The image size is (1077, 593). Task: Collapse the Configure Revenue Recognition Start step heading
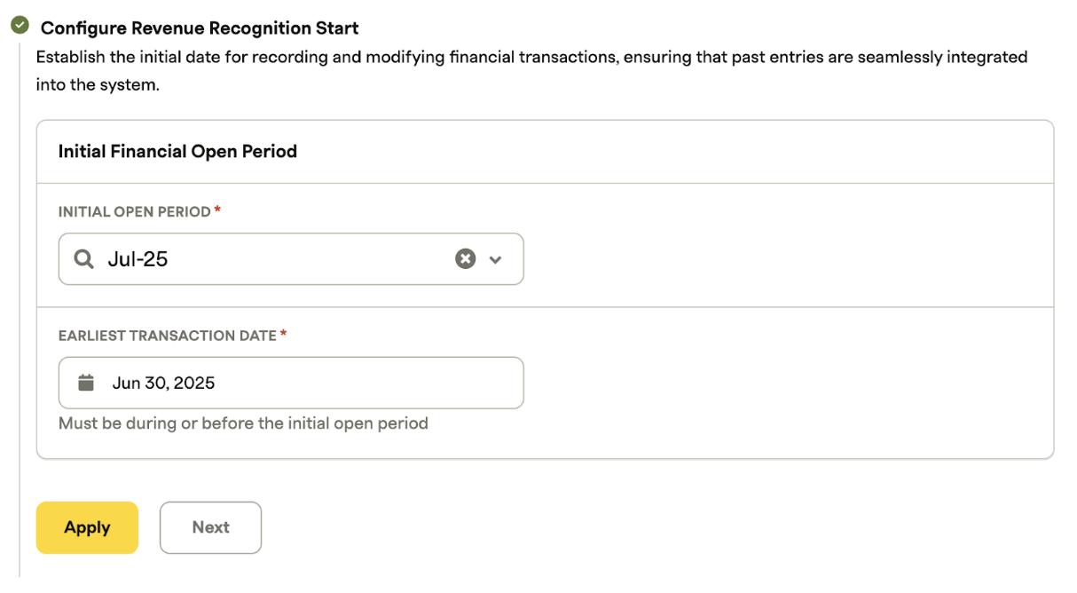click(200, 28)
